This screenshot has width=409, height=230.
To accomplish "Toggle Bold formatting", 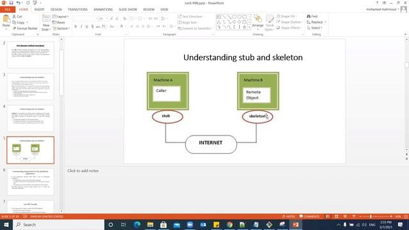I will 75,26.
